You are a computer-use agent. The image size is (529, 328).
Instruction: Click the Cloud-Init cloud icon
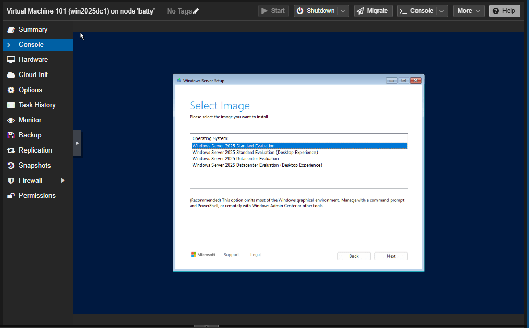pos(10,75)
